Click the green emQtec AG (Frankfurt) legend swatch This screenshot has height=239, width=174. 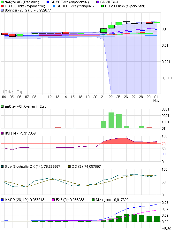point(2,2)
